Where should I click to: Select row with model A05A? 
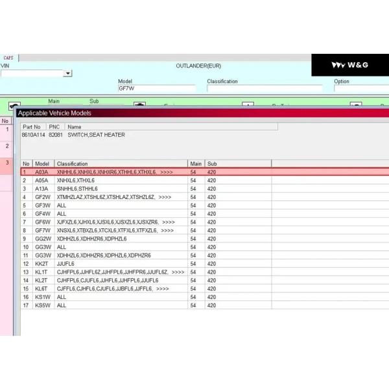tap(205, 180)
